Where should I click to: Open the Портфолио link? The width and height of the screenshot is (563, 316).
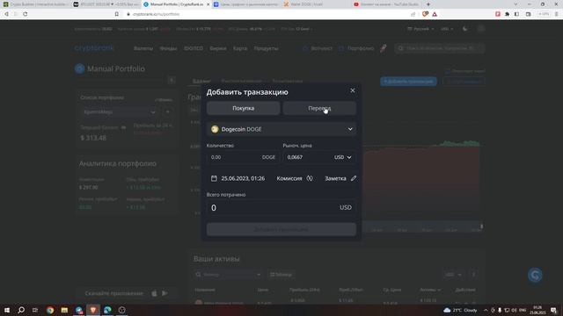356,48
